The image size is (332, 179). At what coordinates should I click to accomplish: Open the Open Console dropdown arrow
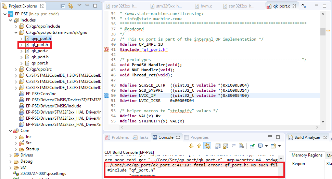280,146
